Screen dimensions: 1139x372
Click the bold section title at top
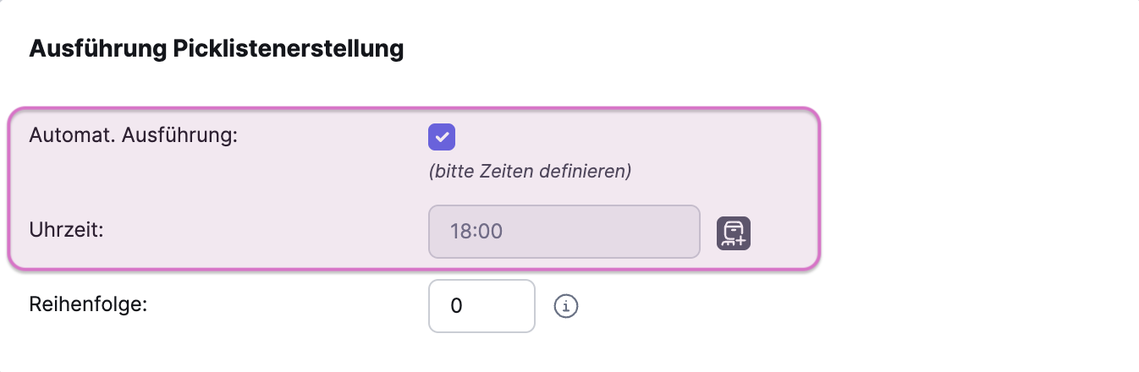click(x=216, y=49)
